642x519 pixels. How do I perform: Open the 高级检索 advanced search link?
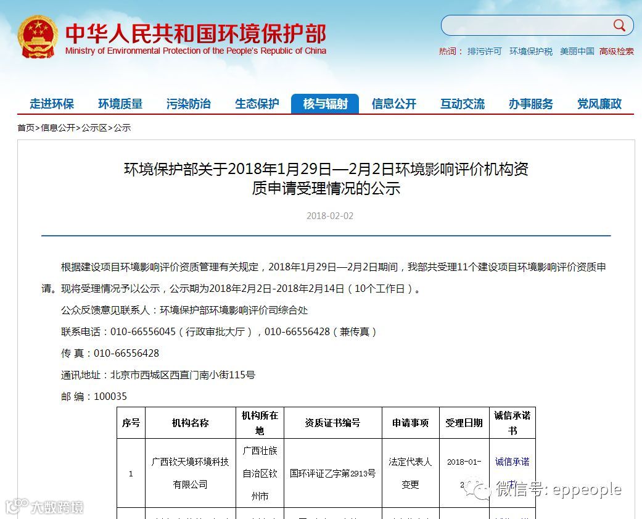pyautogui.click(x=616, y=51)
